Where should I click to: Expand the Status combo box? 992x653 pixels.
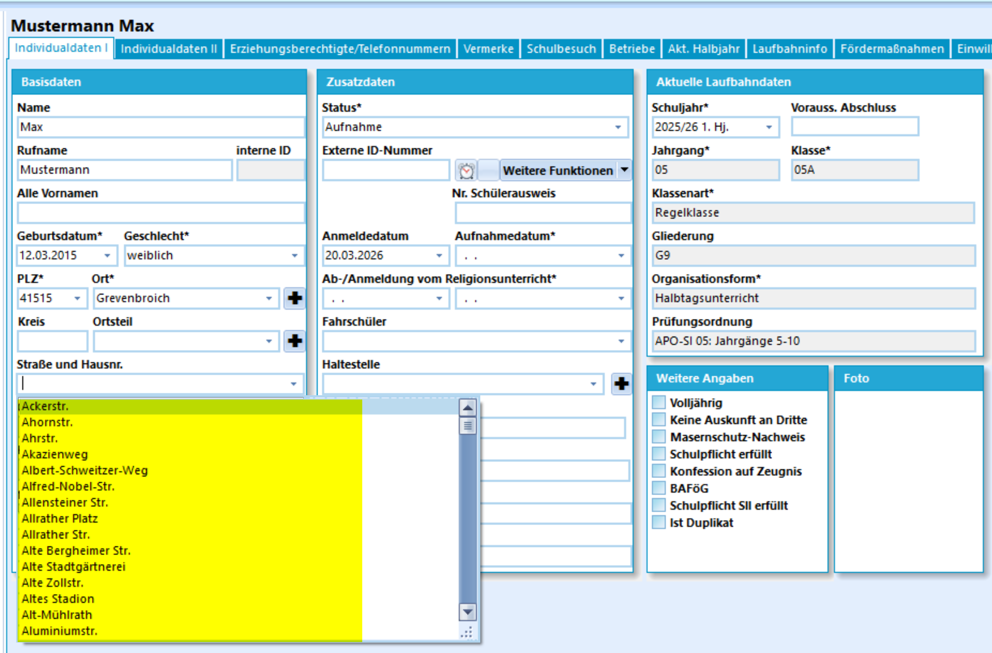tap(618, 127)
